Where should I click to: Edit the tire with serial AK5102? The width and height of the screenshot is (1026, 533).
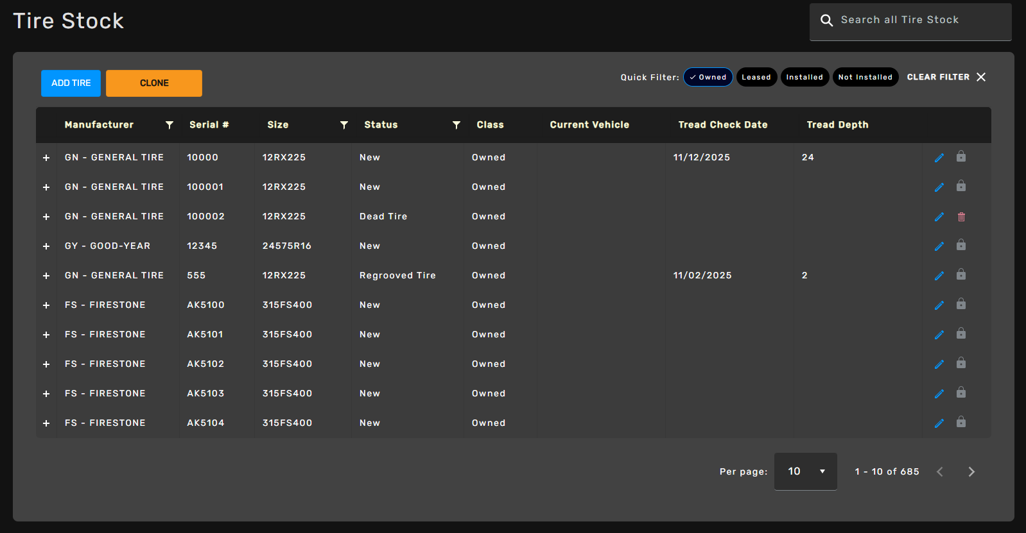coord(939,364)
